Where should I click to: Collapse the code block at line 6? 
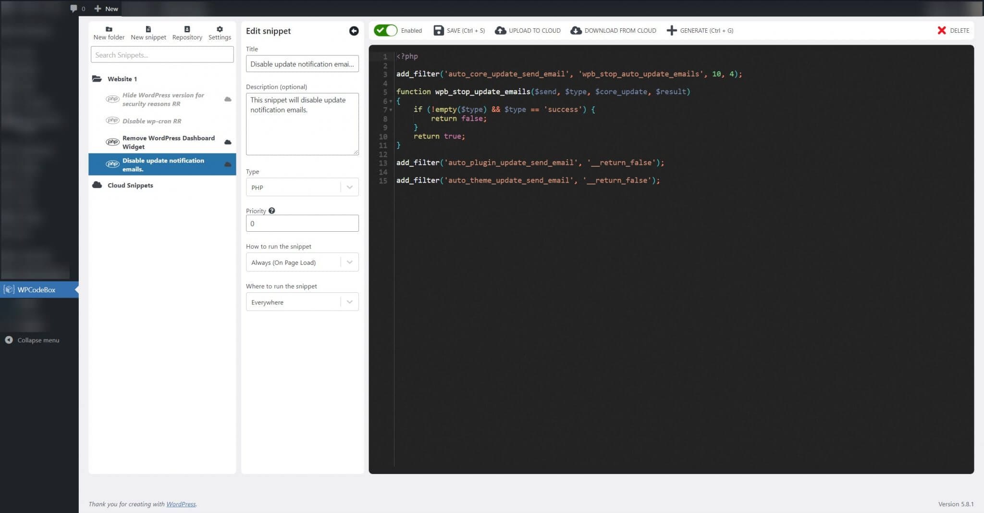coord(390,101)
